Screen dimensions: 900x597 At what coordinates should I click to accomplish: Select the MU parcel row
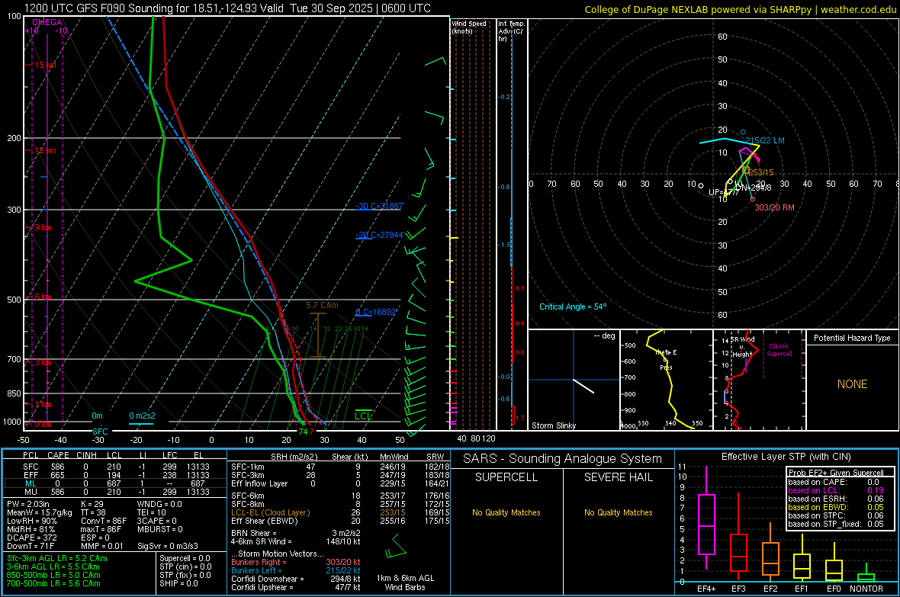pos(115,492)
